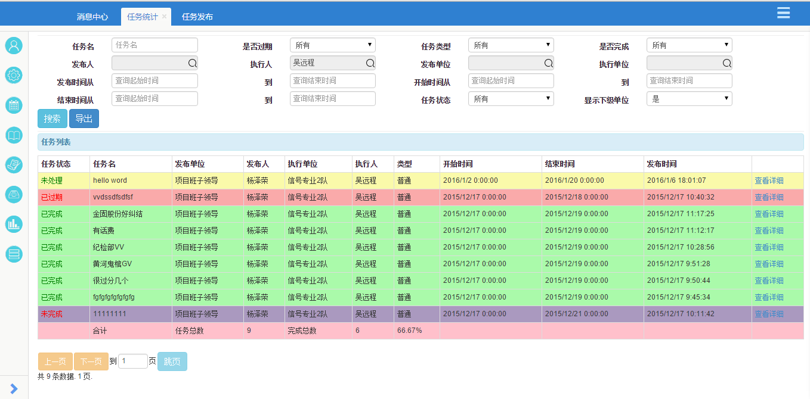Switch to the 消息中心 tab

pyautogui.click(x=92, y=17)
